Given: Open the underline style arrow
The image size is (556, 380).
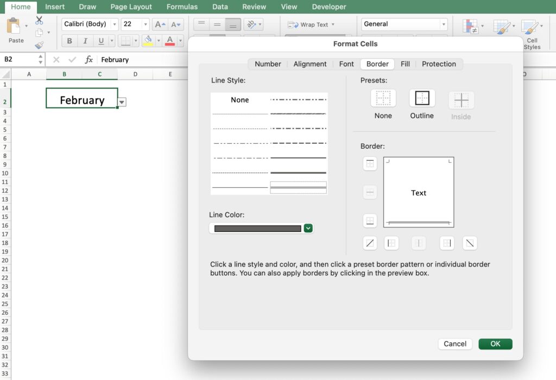Looking at the screenshot, I should point(112,41).
